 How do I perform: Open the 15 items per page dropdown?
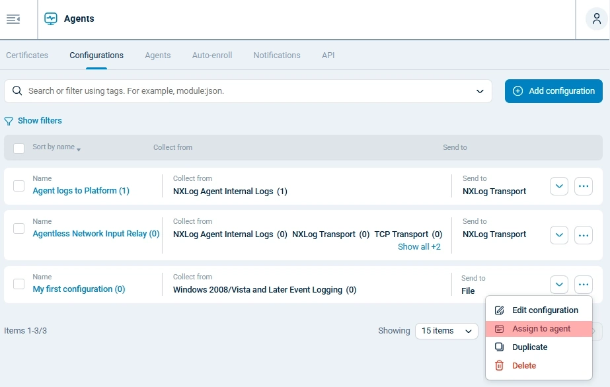pos(446,330)
